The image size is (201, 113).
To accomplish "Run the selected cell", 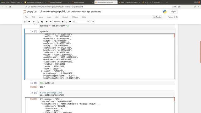I will tap(57, 22).
